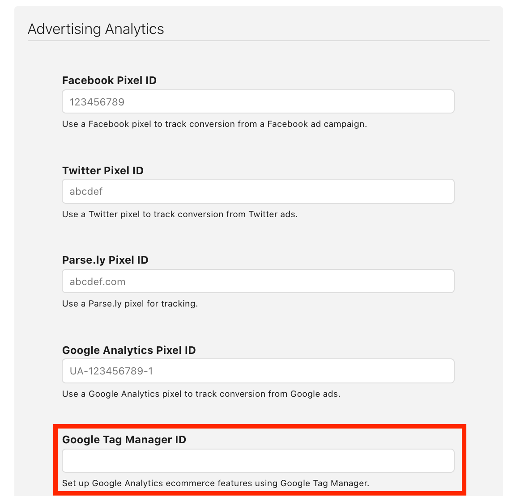This screenshot has height=496, width=529.
Task: Select the "Parse.ly Pixel ID" label text
Action: tap(105, 260)
